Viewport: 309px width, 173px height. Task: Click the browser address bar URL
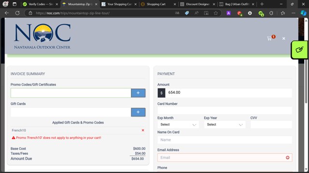click(x=73, y=13)
